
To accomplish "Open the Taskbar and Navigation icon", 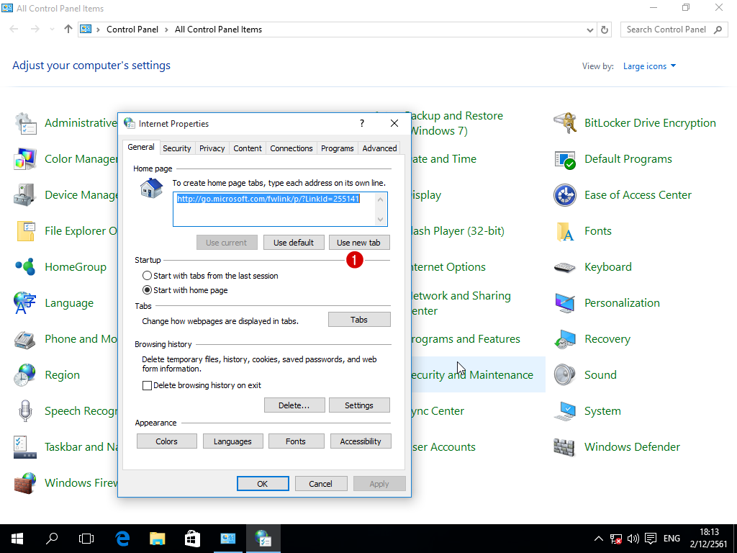I will (25, 447).
